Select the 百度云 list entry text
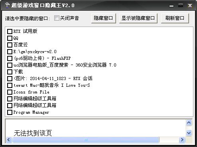Viewport: 197px width, 147px height. click(x=20, y=45)
